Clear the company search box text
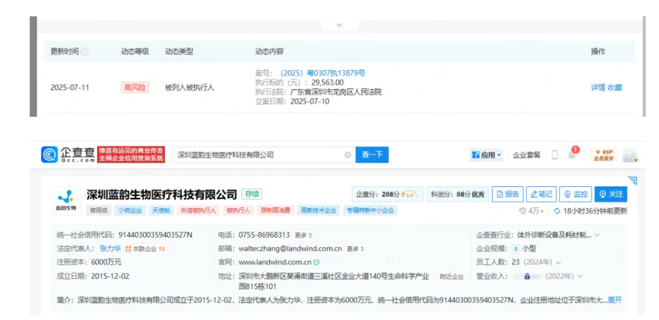Image resolution: width=659 pixels, height=320 pixels. tap(347, 155)
